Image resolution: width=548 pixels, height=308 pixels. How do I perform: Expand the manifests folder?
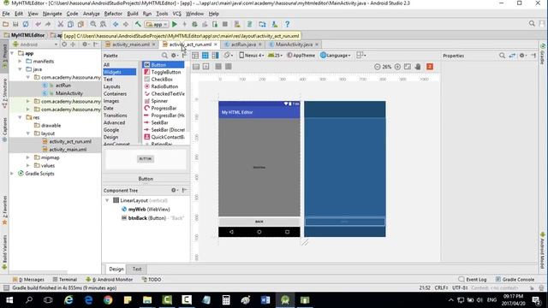click(21, 61)
